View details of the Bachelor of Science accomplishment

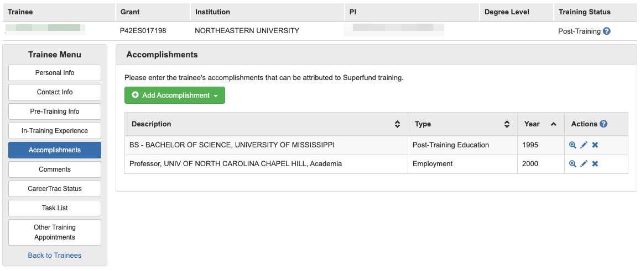[573, 145]
